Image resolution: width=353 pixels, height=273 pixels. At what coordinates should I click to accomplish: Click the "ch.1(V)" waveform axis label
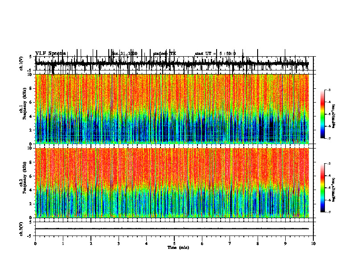(x=21, y=64)
